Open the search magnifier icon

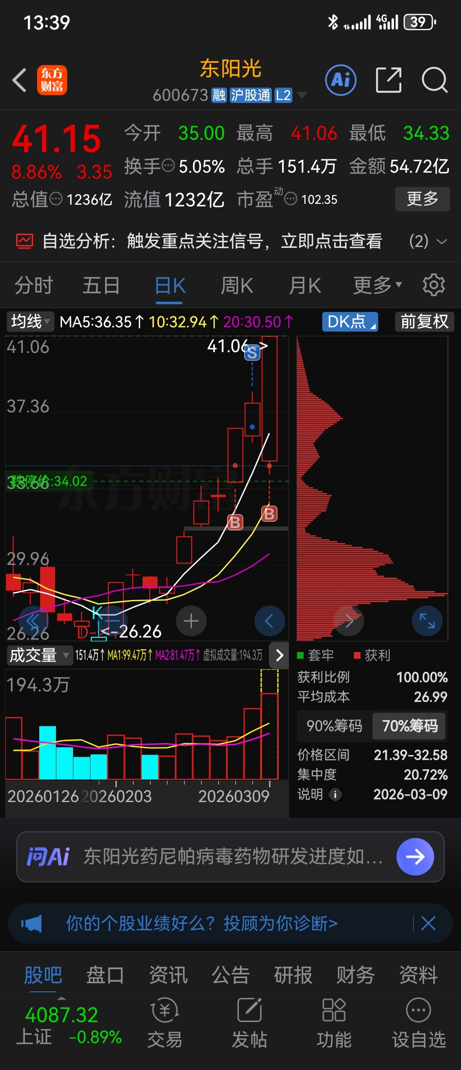(434, 80)
